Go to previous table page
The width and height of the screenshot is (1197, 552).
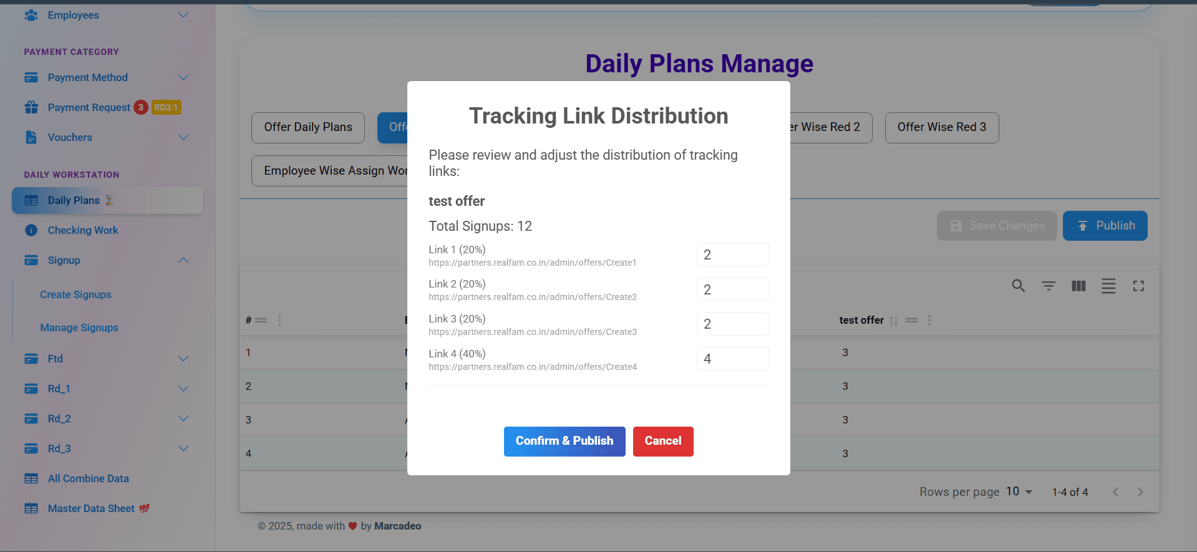click(x=1115, y=491)
